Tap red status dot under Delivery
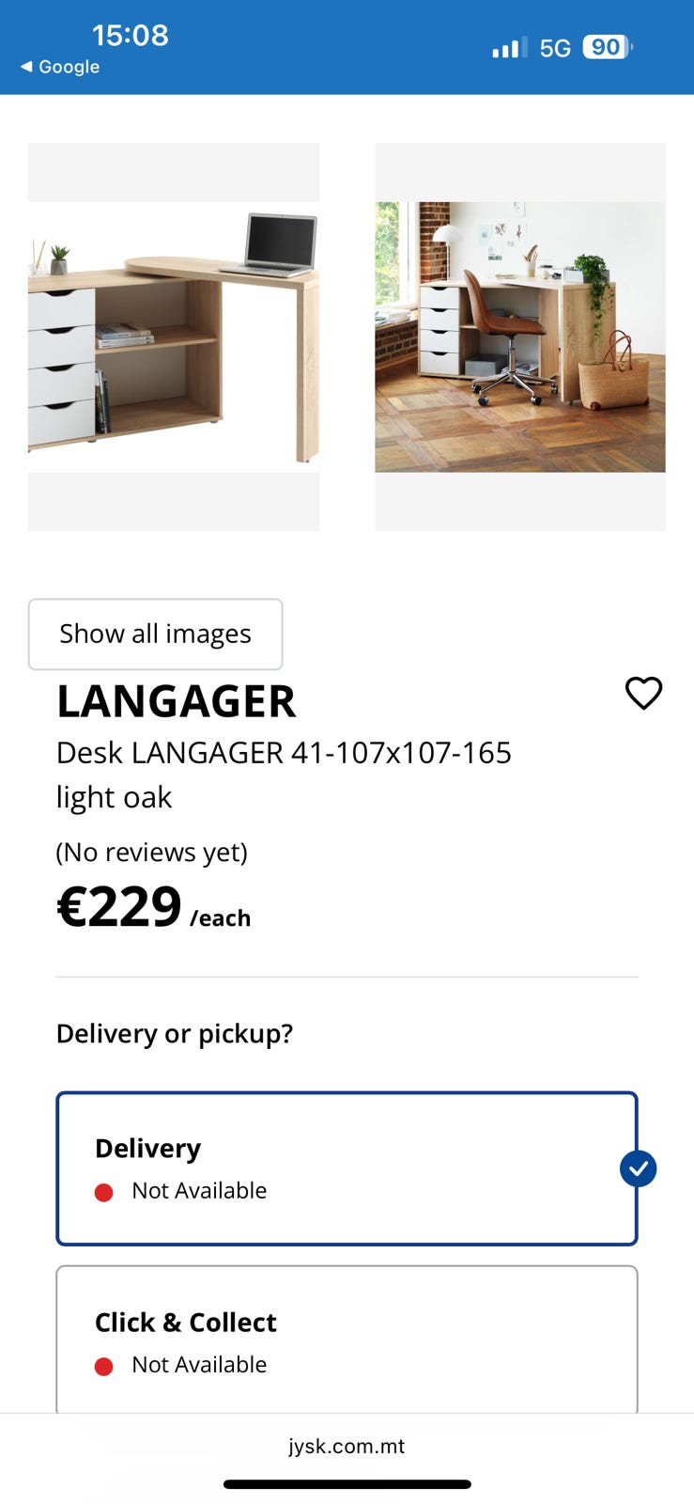694x1504 pixels. (x=104, y=1192)
